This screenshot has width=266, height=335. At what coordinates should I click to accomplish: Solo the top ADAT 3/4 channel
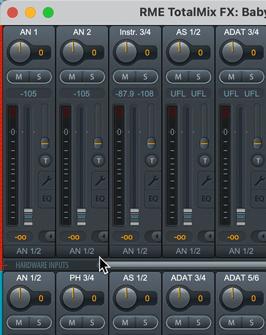252,77
